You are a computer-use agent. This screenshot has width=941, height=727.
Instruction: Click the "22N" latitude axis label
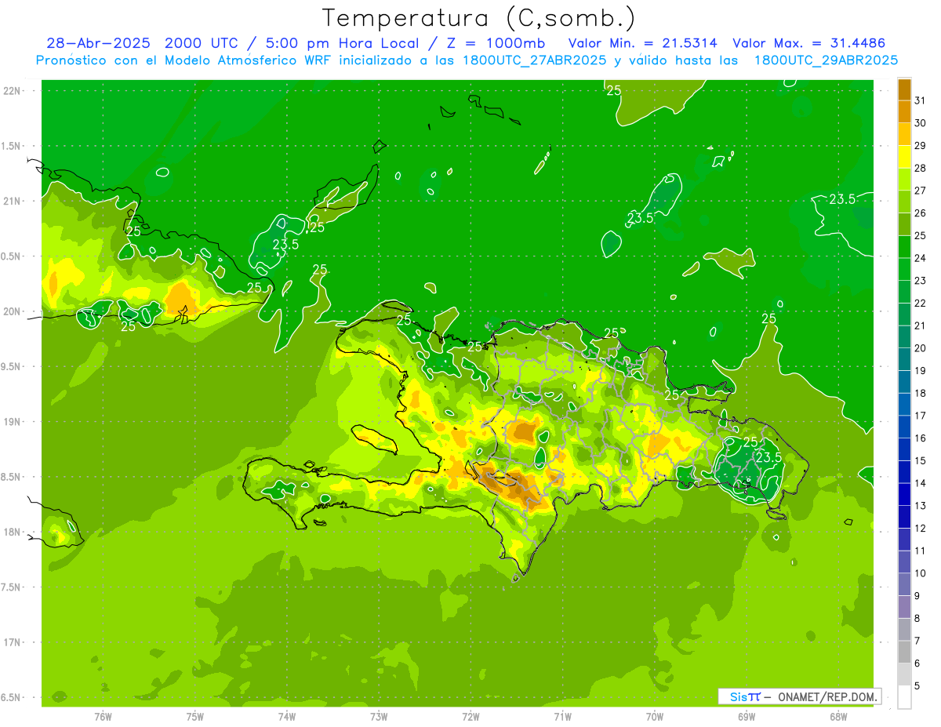pyautogui.click(x=13, y=91)
